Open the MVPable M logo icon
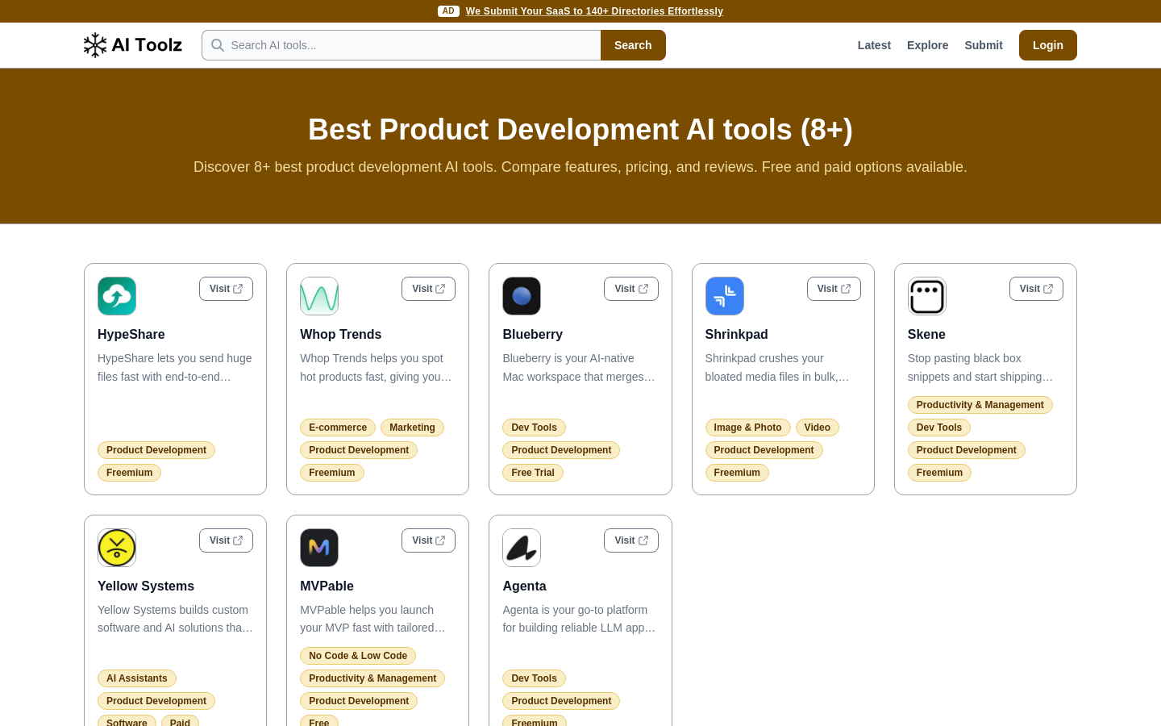Screen dimensions: 1161x726 319,548
